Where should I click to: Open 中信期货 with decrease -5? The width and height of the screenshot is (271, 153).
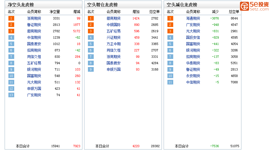pyautogui.click(x=193, y=82)
